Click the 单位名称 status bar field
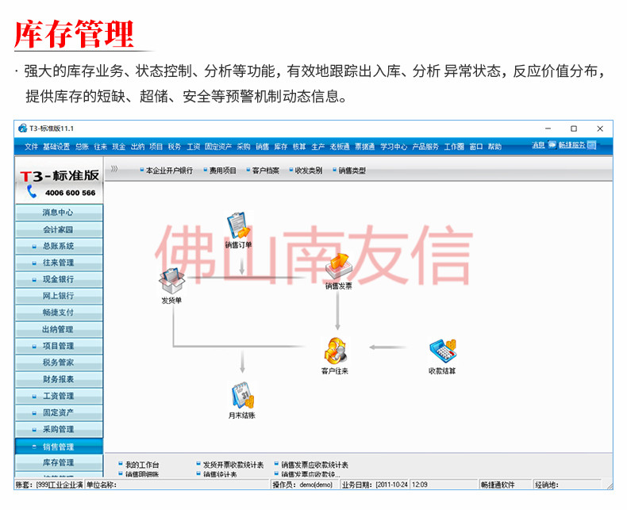The height and width of the screenshot is (510, 627). tap(177, 485)
